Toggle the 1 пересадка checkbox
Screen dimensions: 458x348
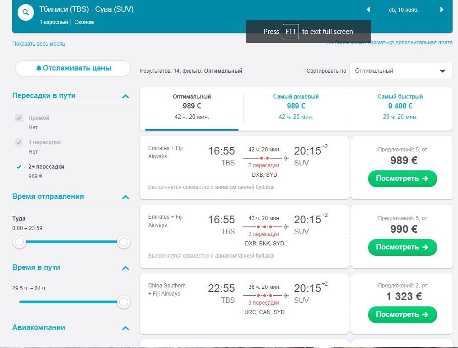pyautogui.click(x=19, y=142)
